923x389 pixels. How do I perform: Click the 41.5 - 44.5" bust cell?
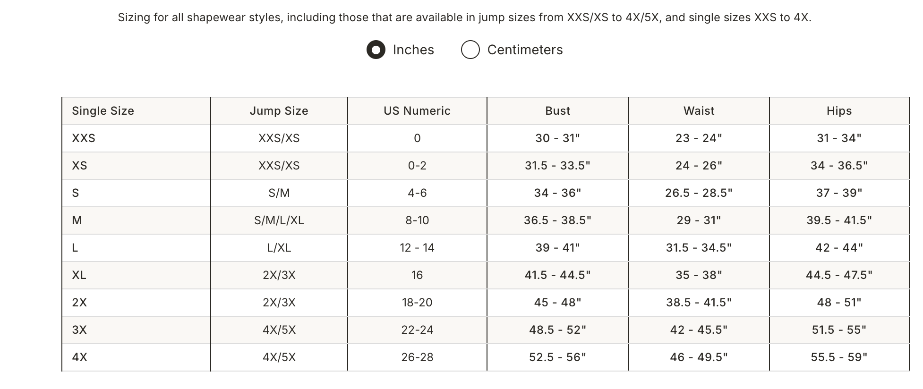pyautogui.click(x=557, y=275)
